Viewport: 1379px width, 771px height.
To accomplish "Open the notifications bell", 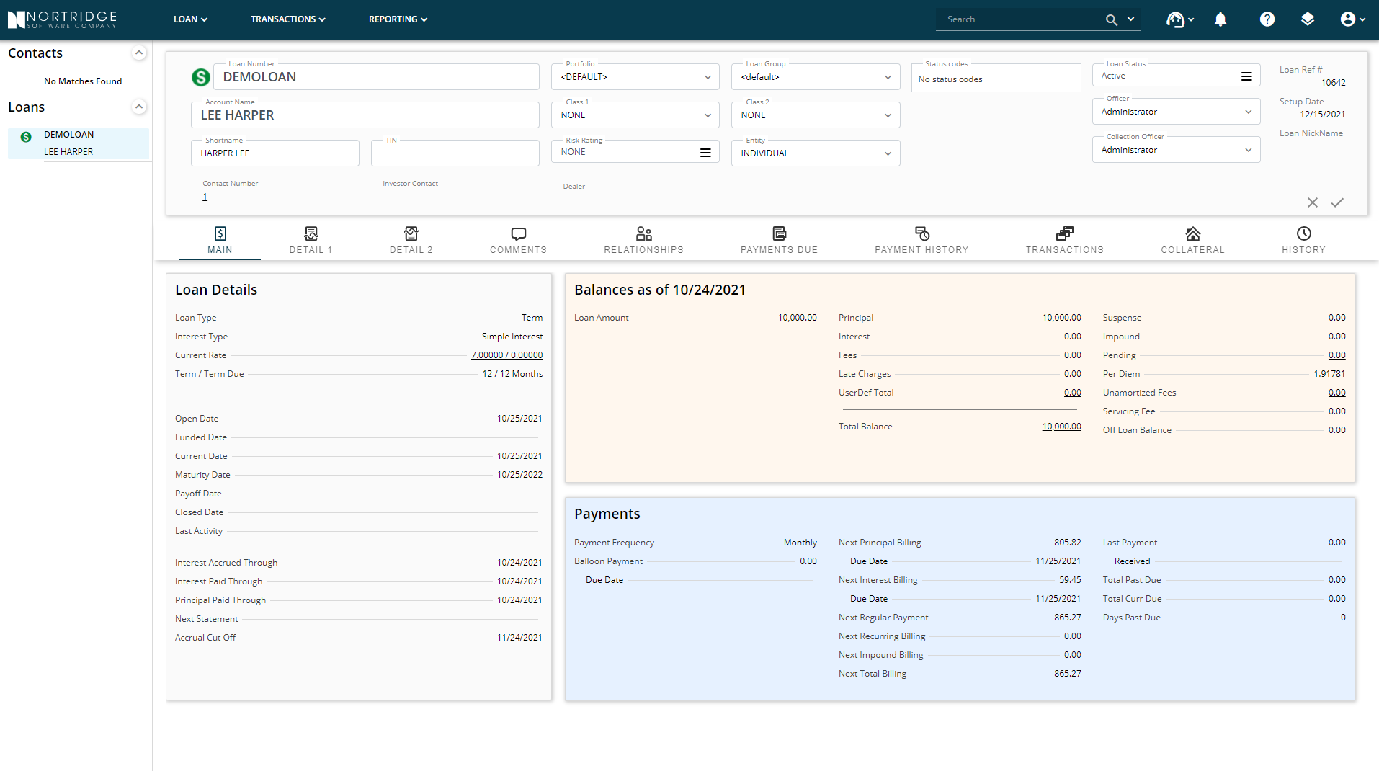I will click(1220, 19).
